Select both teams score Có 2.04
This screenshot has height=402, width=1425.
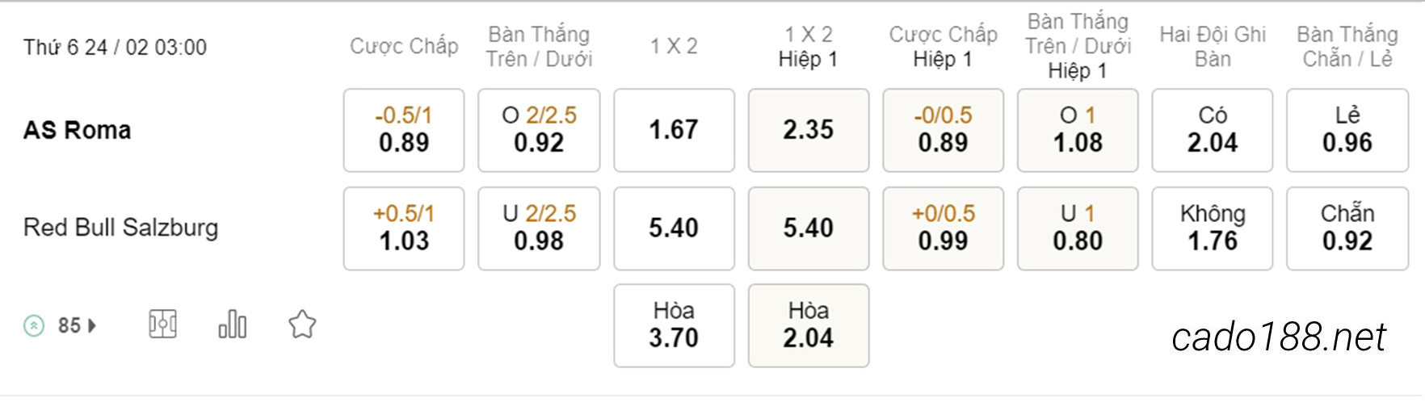click(x=1213, y=130)
